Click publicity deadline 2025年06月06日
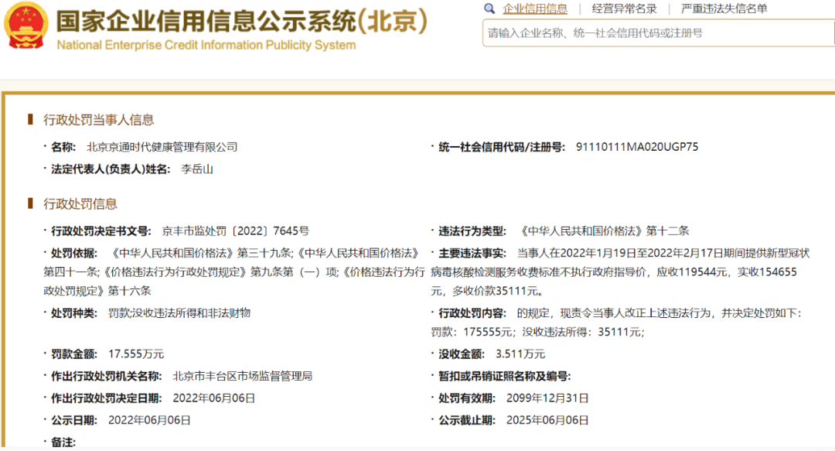The height and width of the screenshot is (451, 835). click(x=547, y=420)
